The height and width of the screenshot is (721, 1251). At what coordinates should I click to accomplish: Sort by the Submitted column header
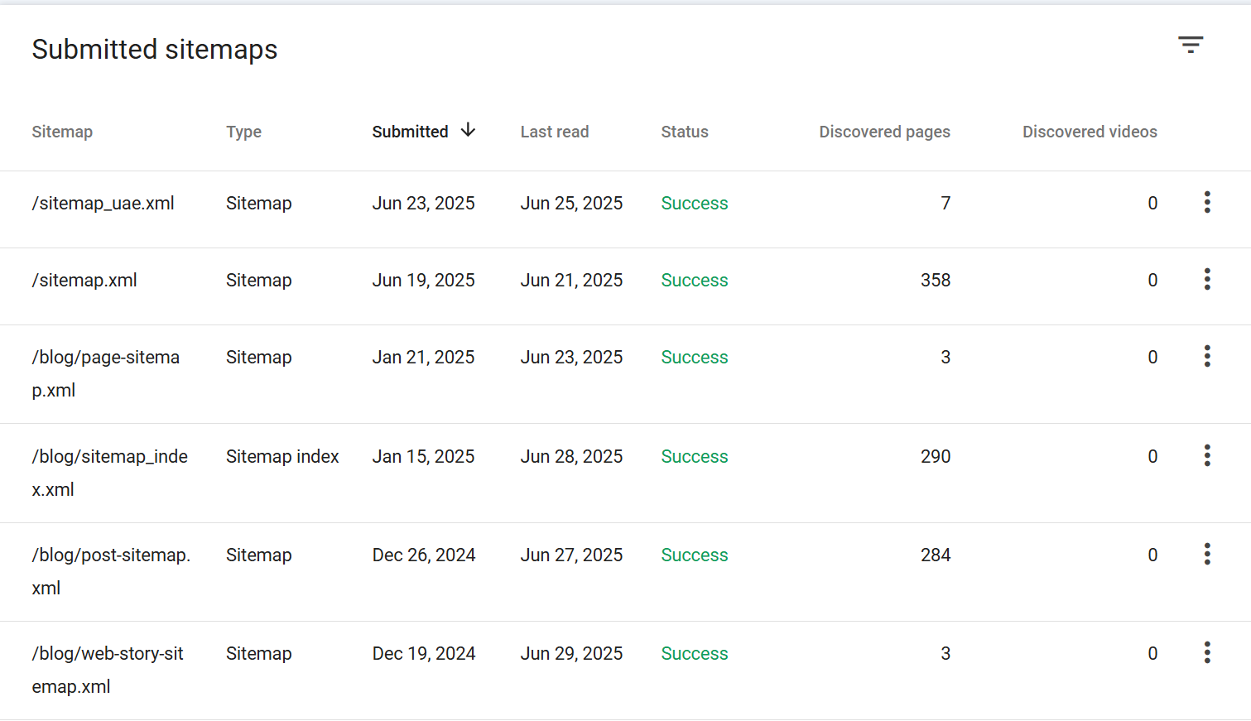[410, 132]
